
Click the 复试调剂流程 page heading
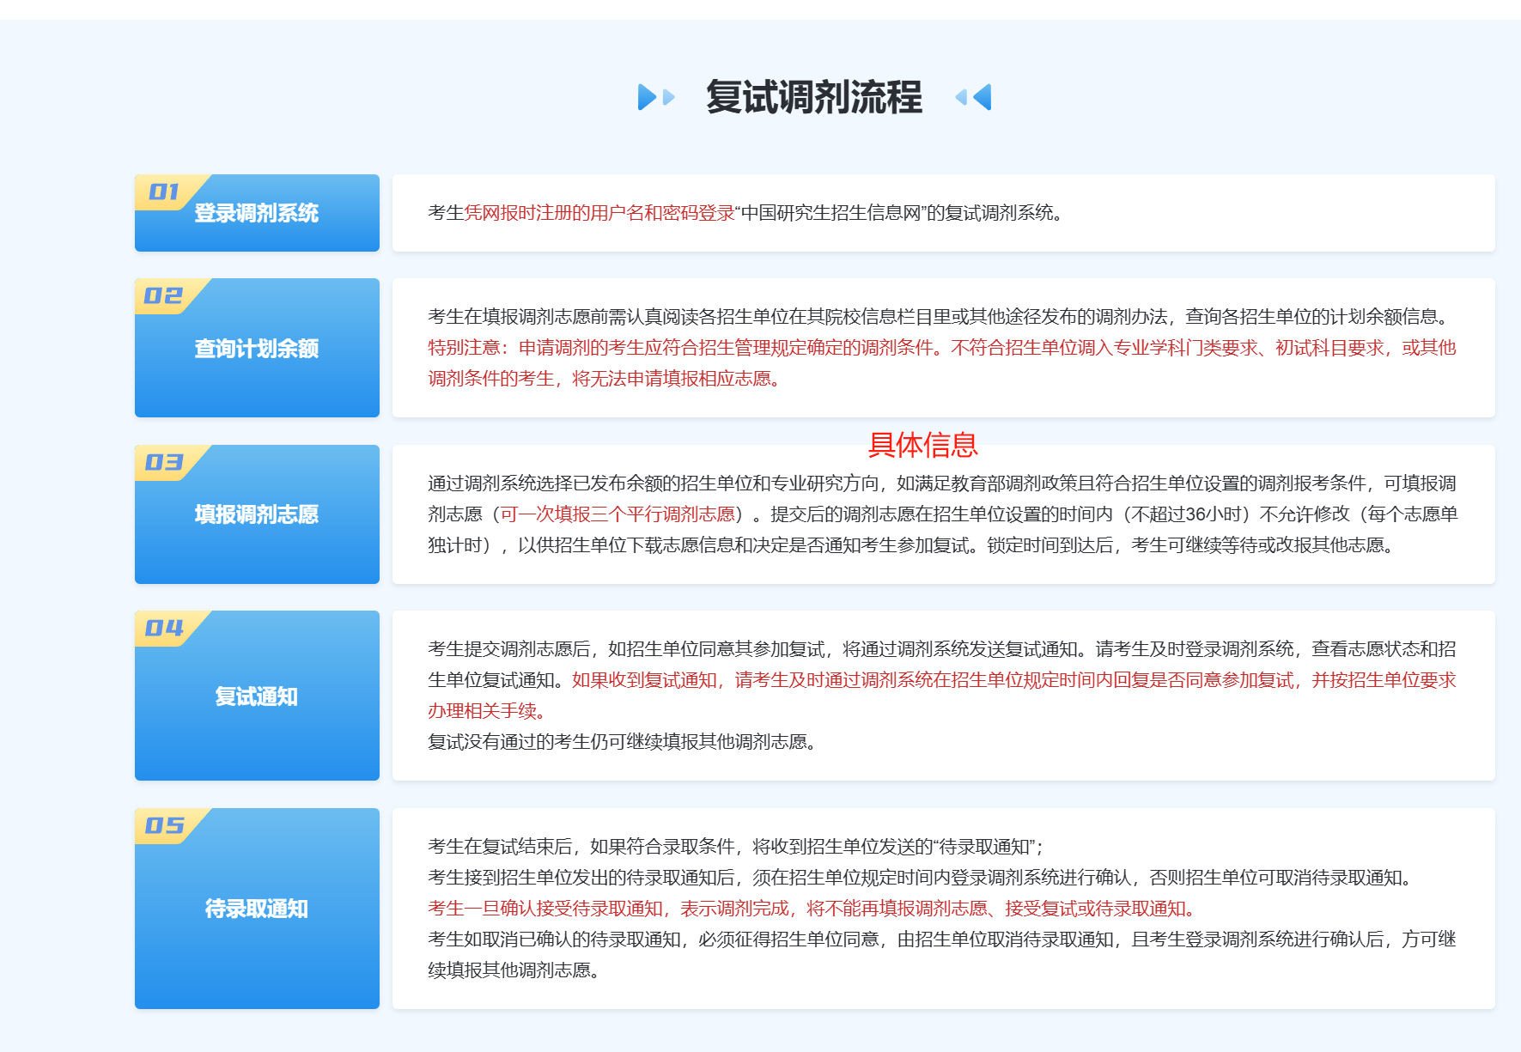(813, 97)
